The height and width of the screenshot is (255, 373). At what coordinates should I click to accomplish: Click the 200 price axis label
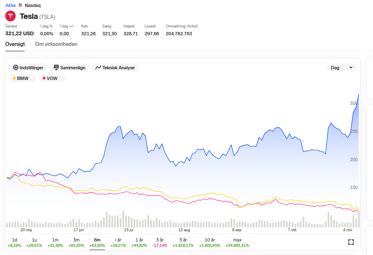point(354,159)
